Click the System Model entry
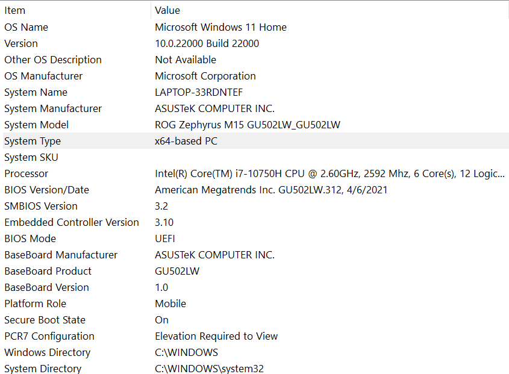Viewport: 509px width, 374px height. click(x=36, y=125)
